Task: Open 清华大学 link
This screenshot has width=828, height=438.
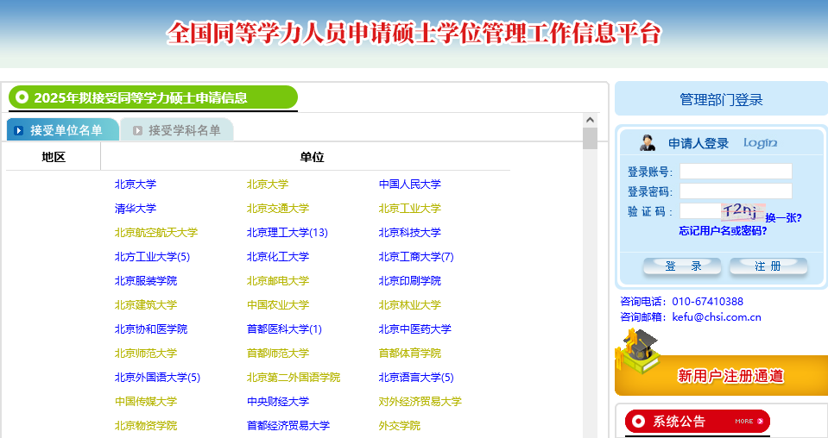Action: tap(136, 209)
